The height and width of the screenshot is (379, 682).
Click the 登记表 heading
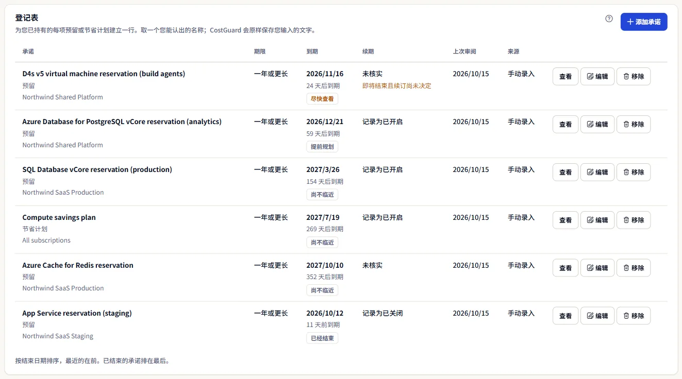click(x=27, y=18)
